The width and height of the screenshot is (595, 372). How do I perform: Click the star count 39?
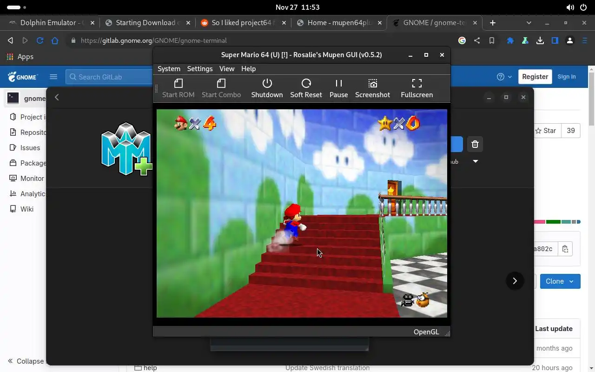[x=571, y=131]
